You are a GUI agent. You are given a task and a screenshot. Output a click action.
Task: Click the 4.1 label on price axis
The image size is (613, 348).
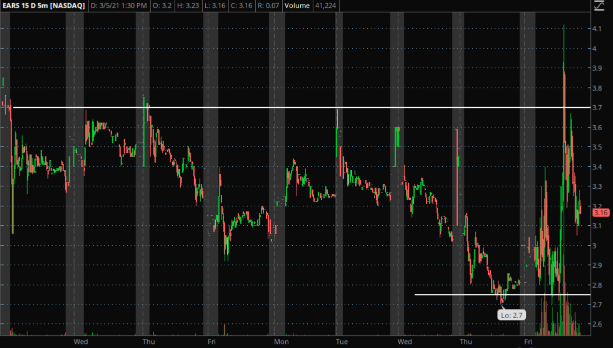(x=596, y=29)
